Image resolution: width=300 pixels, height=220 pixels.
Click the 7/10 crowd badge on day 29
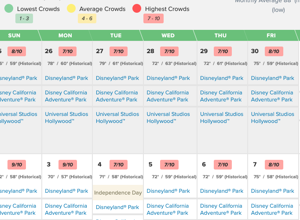click(x=223, y=51)
